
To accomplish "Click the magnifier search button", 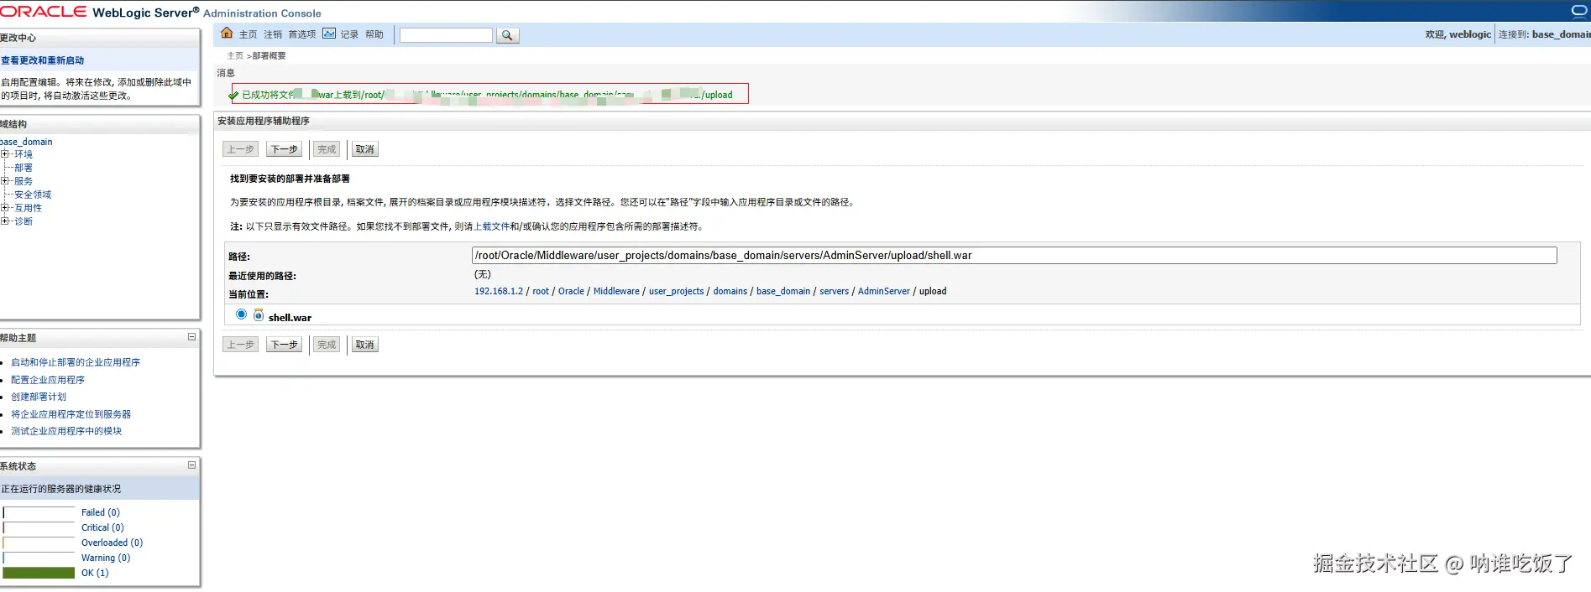I will 507,35.
